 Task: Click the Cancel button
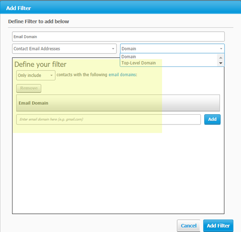click(189, 226)
